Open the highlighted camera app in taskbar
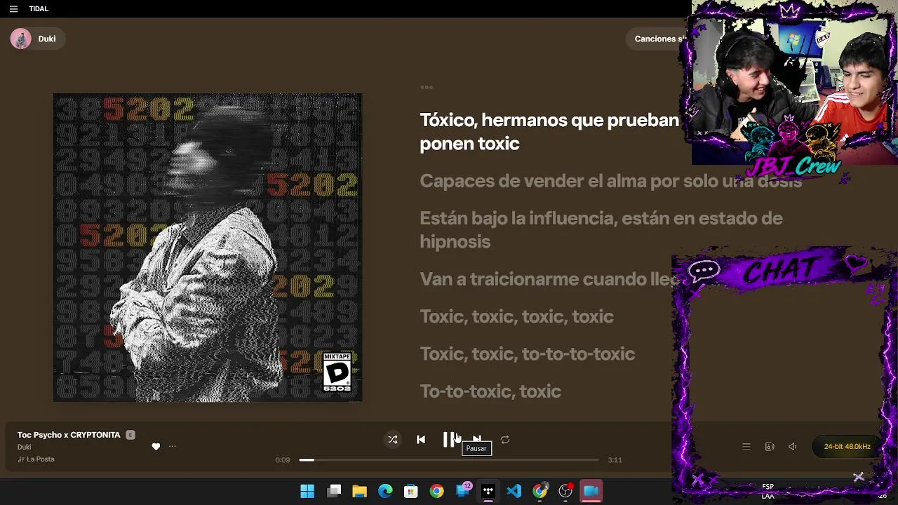Screen dimensions: 898x505 (591, 491)
